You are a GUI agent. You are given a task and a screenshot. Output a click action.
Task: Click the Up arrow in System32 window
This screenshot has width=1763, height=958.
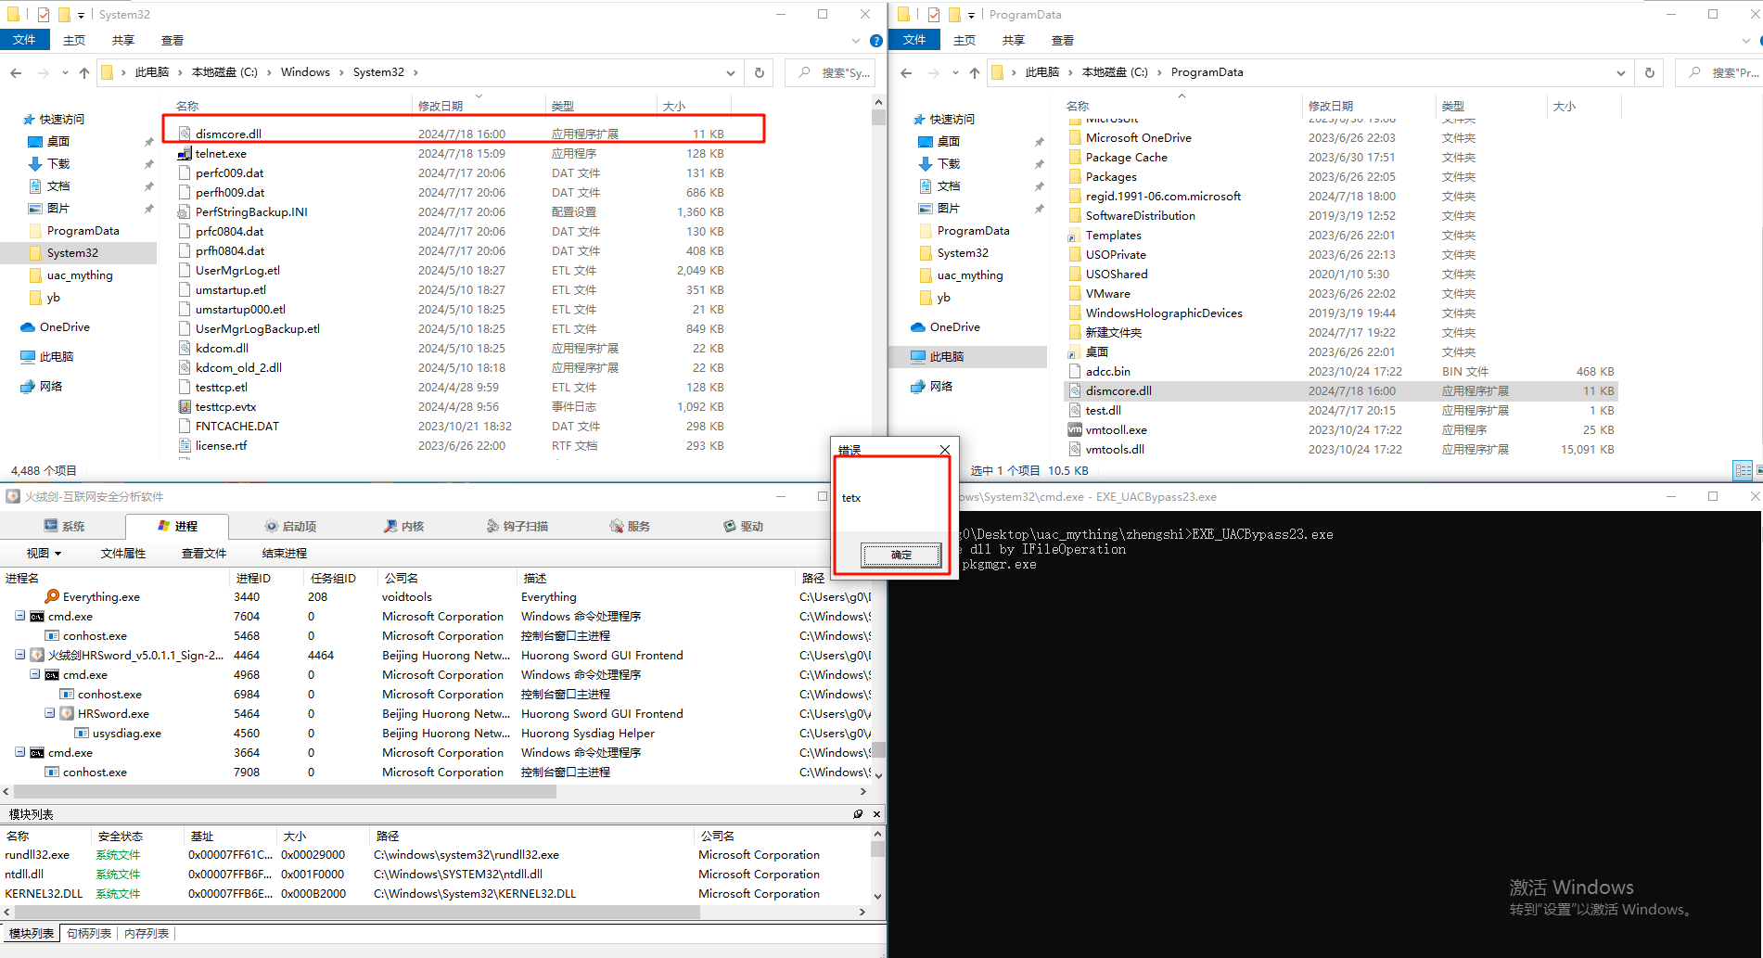[x=84, y=72]
